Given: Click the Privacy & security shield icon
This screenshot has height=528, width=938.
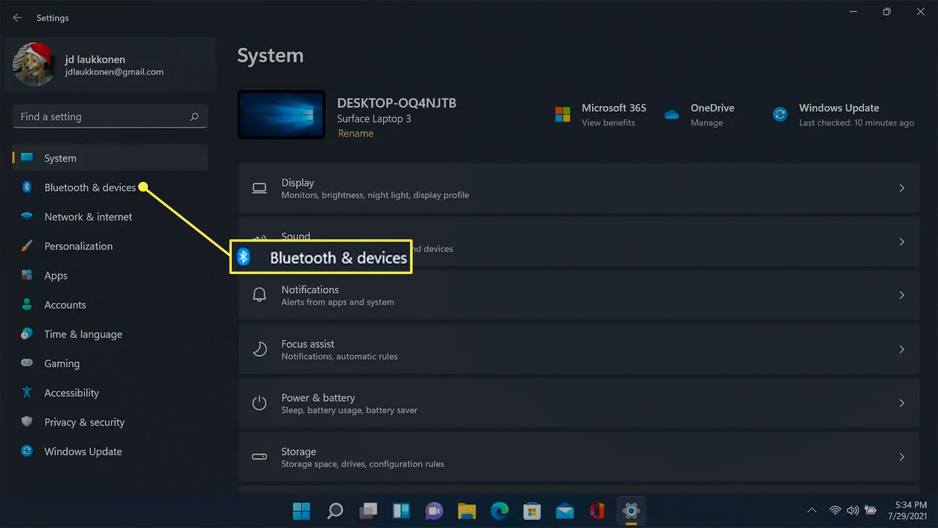Looking at the screenshot, I should (x=27, y=422).
